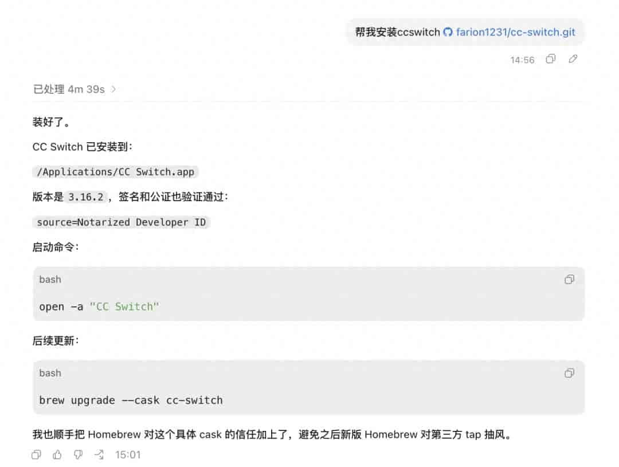Click the 15:01 timestamp
This screenshot has width=619, height=467.
[128, 455]
